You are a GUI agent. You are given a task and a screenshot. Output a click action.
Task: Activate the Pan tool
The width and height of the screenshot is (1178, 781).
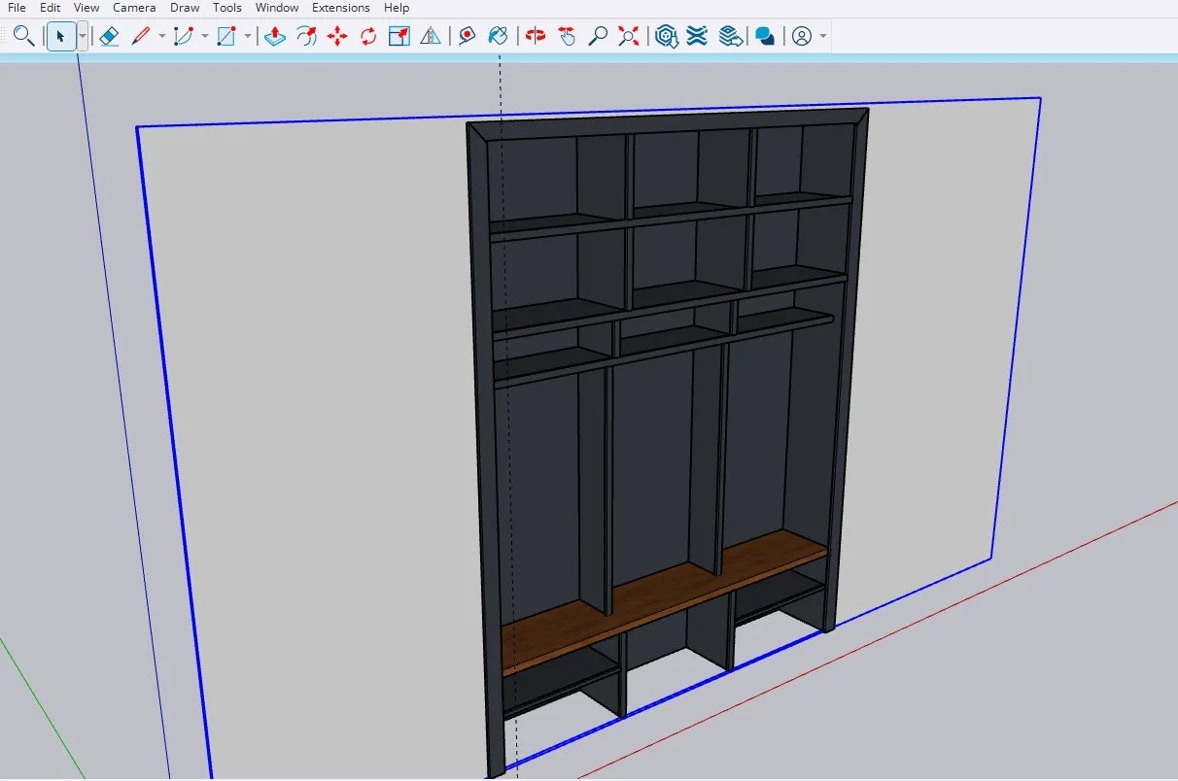[x=567, y=37]
